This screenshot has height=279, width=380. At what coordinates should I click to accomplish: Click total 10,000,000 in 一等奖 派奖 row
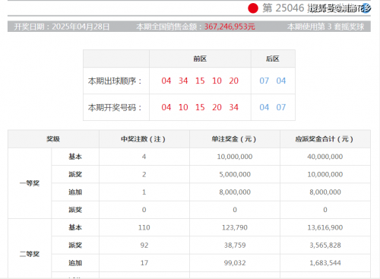(x=325, y=174)
